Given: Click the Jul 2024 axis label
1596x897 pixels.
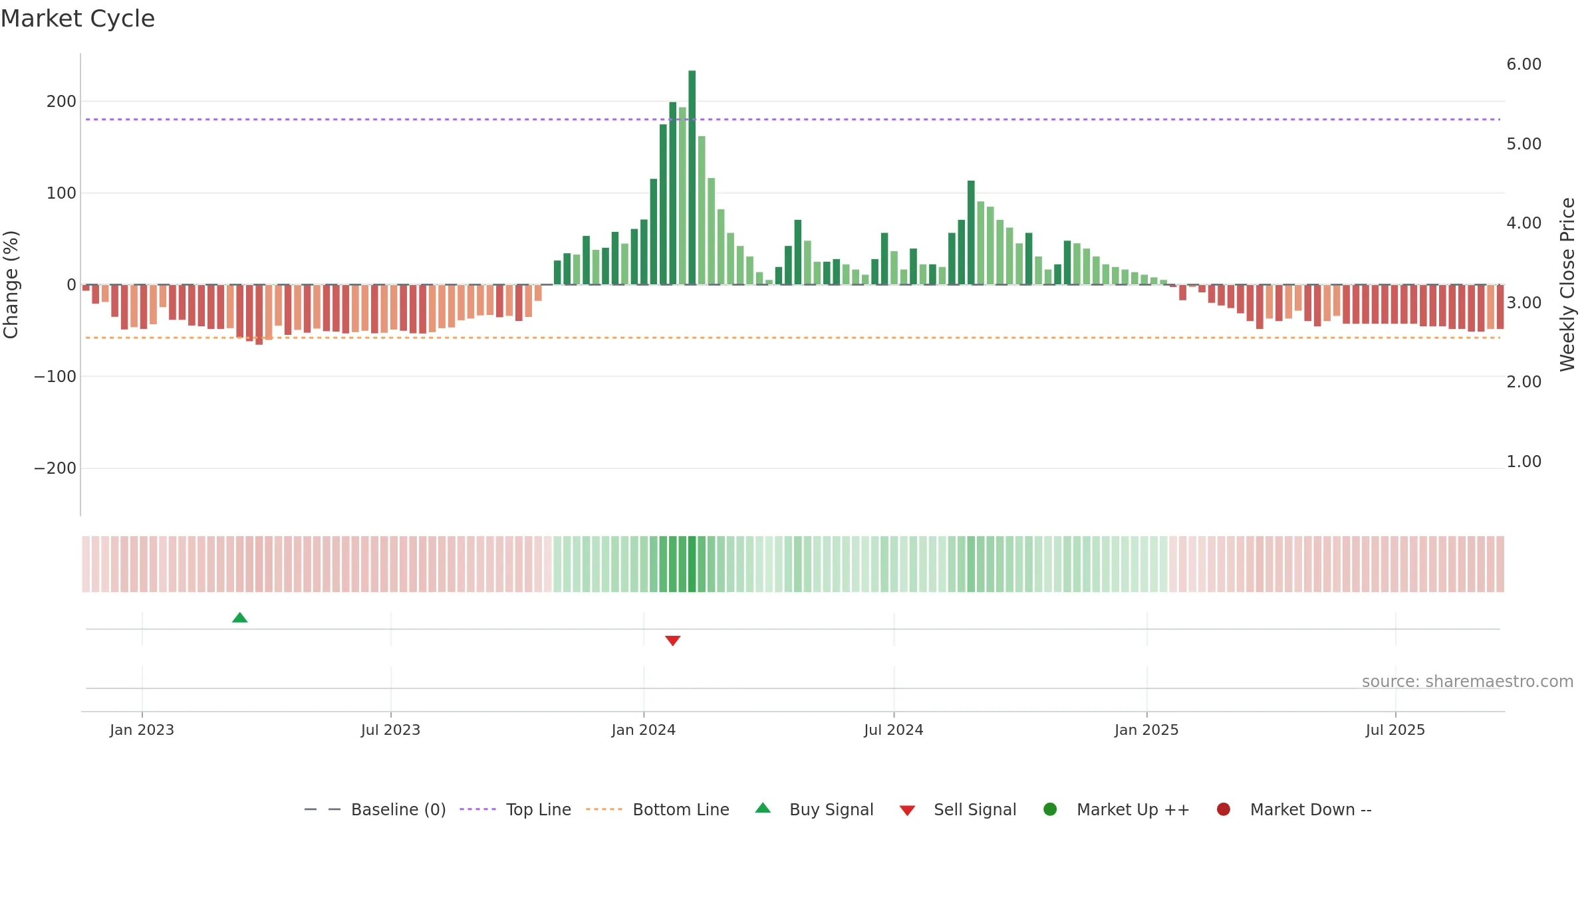Looking at the screenshot, I should coord(894,730).
